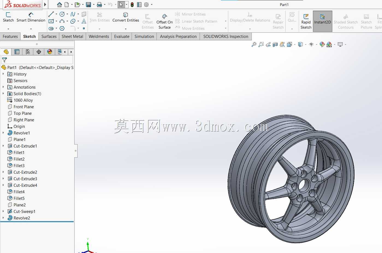Click the Offset On Surface button

165,21
